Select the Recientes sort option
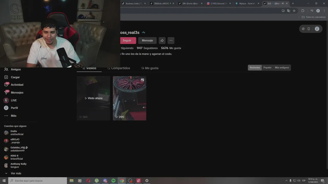 click(x=255, y=67)
